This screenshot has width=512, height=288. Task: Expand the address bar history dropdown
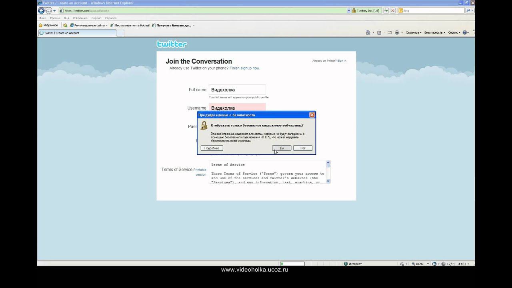pos(349,11)
